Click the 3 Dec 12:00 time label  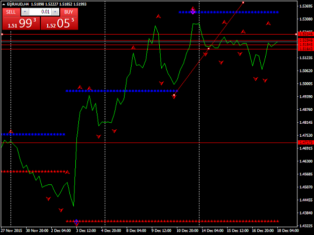(86, 230)
